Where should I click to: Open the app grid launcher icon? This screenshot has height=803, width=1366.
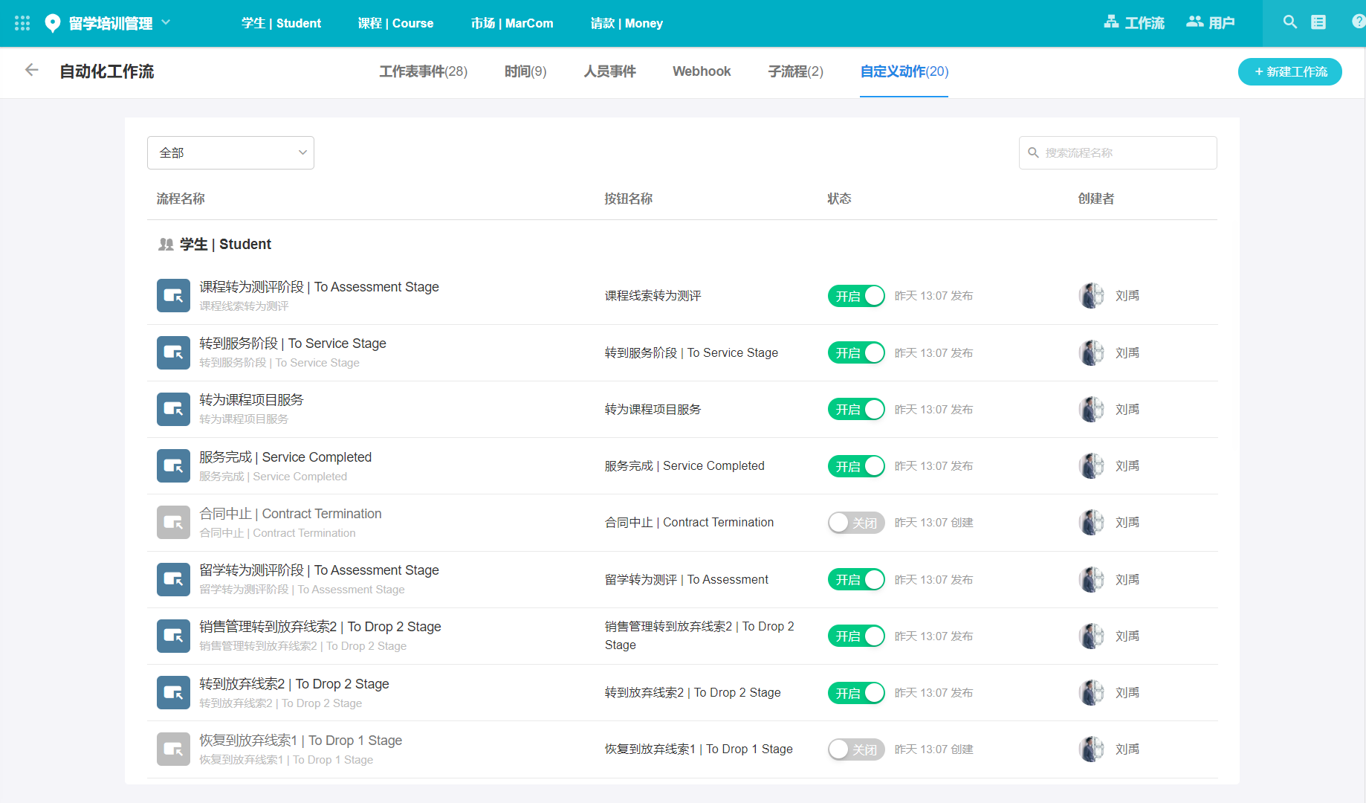point(22,23)
